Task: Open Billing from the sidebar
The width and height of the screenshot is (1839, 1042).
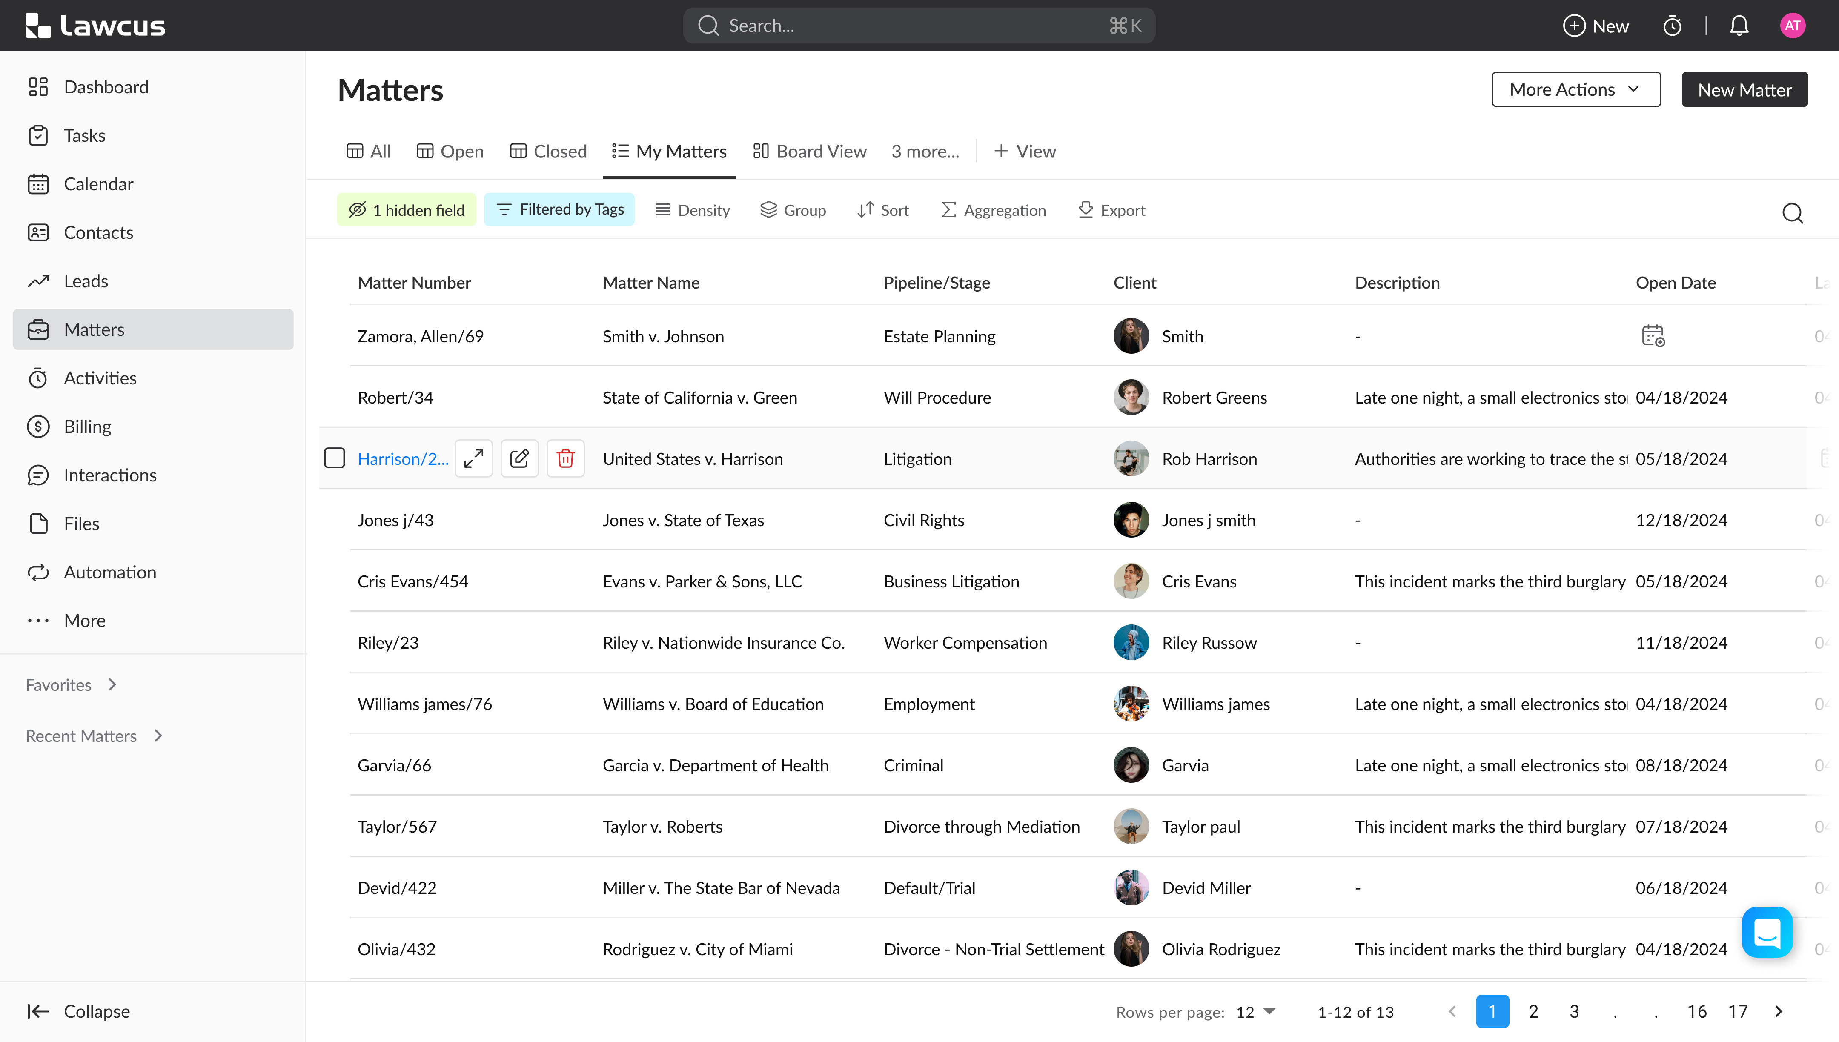Action: 87,427
